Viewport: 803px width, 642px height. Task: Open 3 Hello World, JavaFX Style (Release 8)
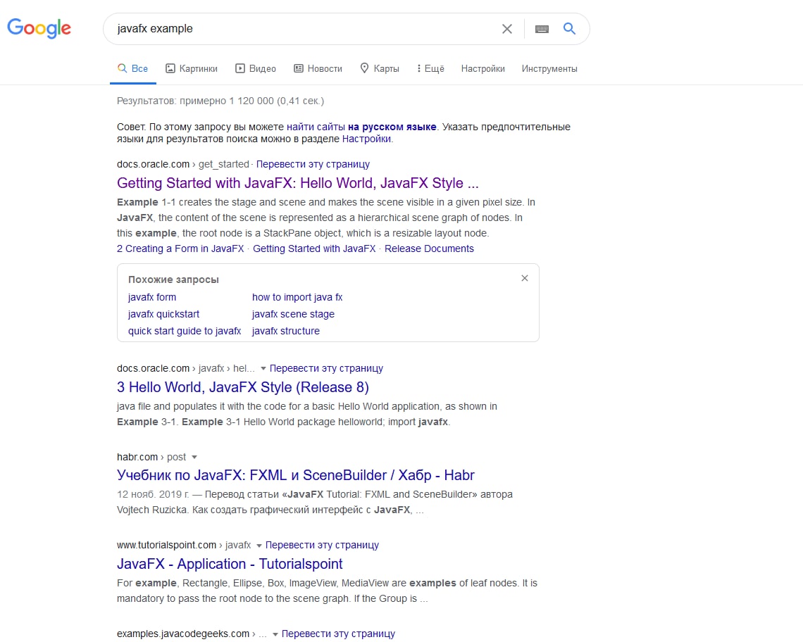pyautogui.click(x=243, y=387)
